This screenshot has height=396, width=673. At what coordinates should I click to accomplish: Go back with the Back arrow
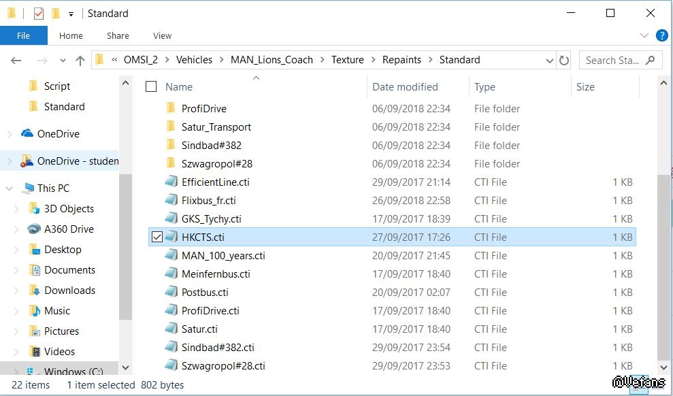coord(16,61)
